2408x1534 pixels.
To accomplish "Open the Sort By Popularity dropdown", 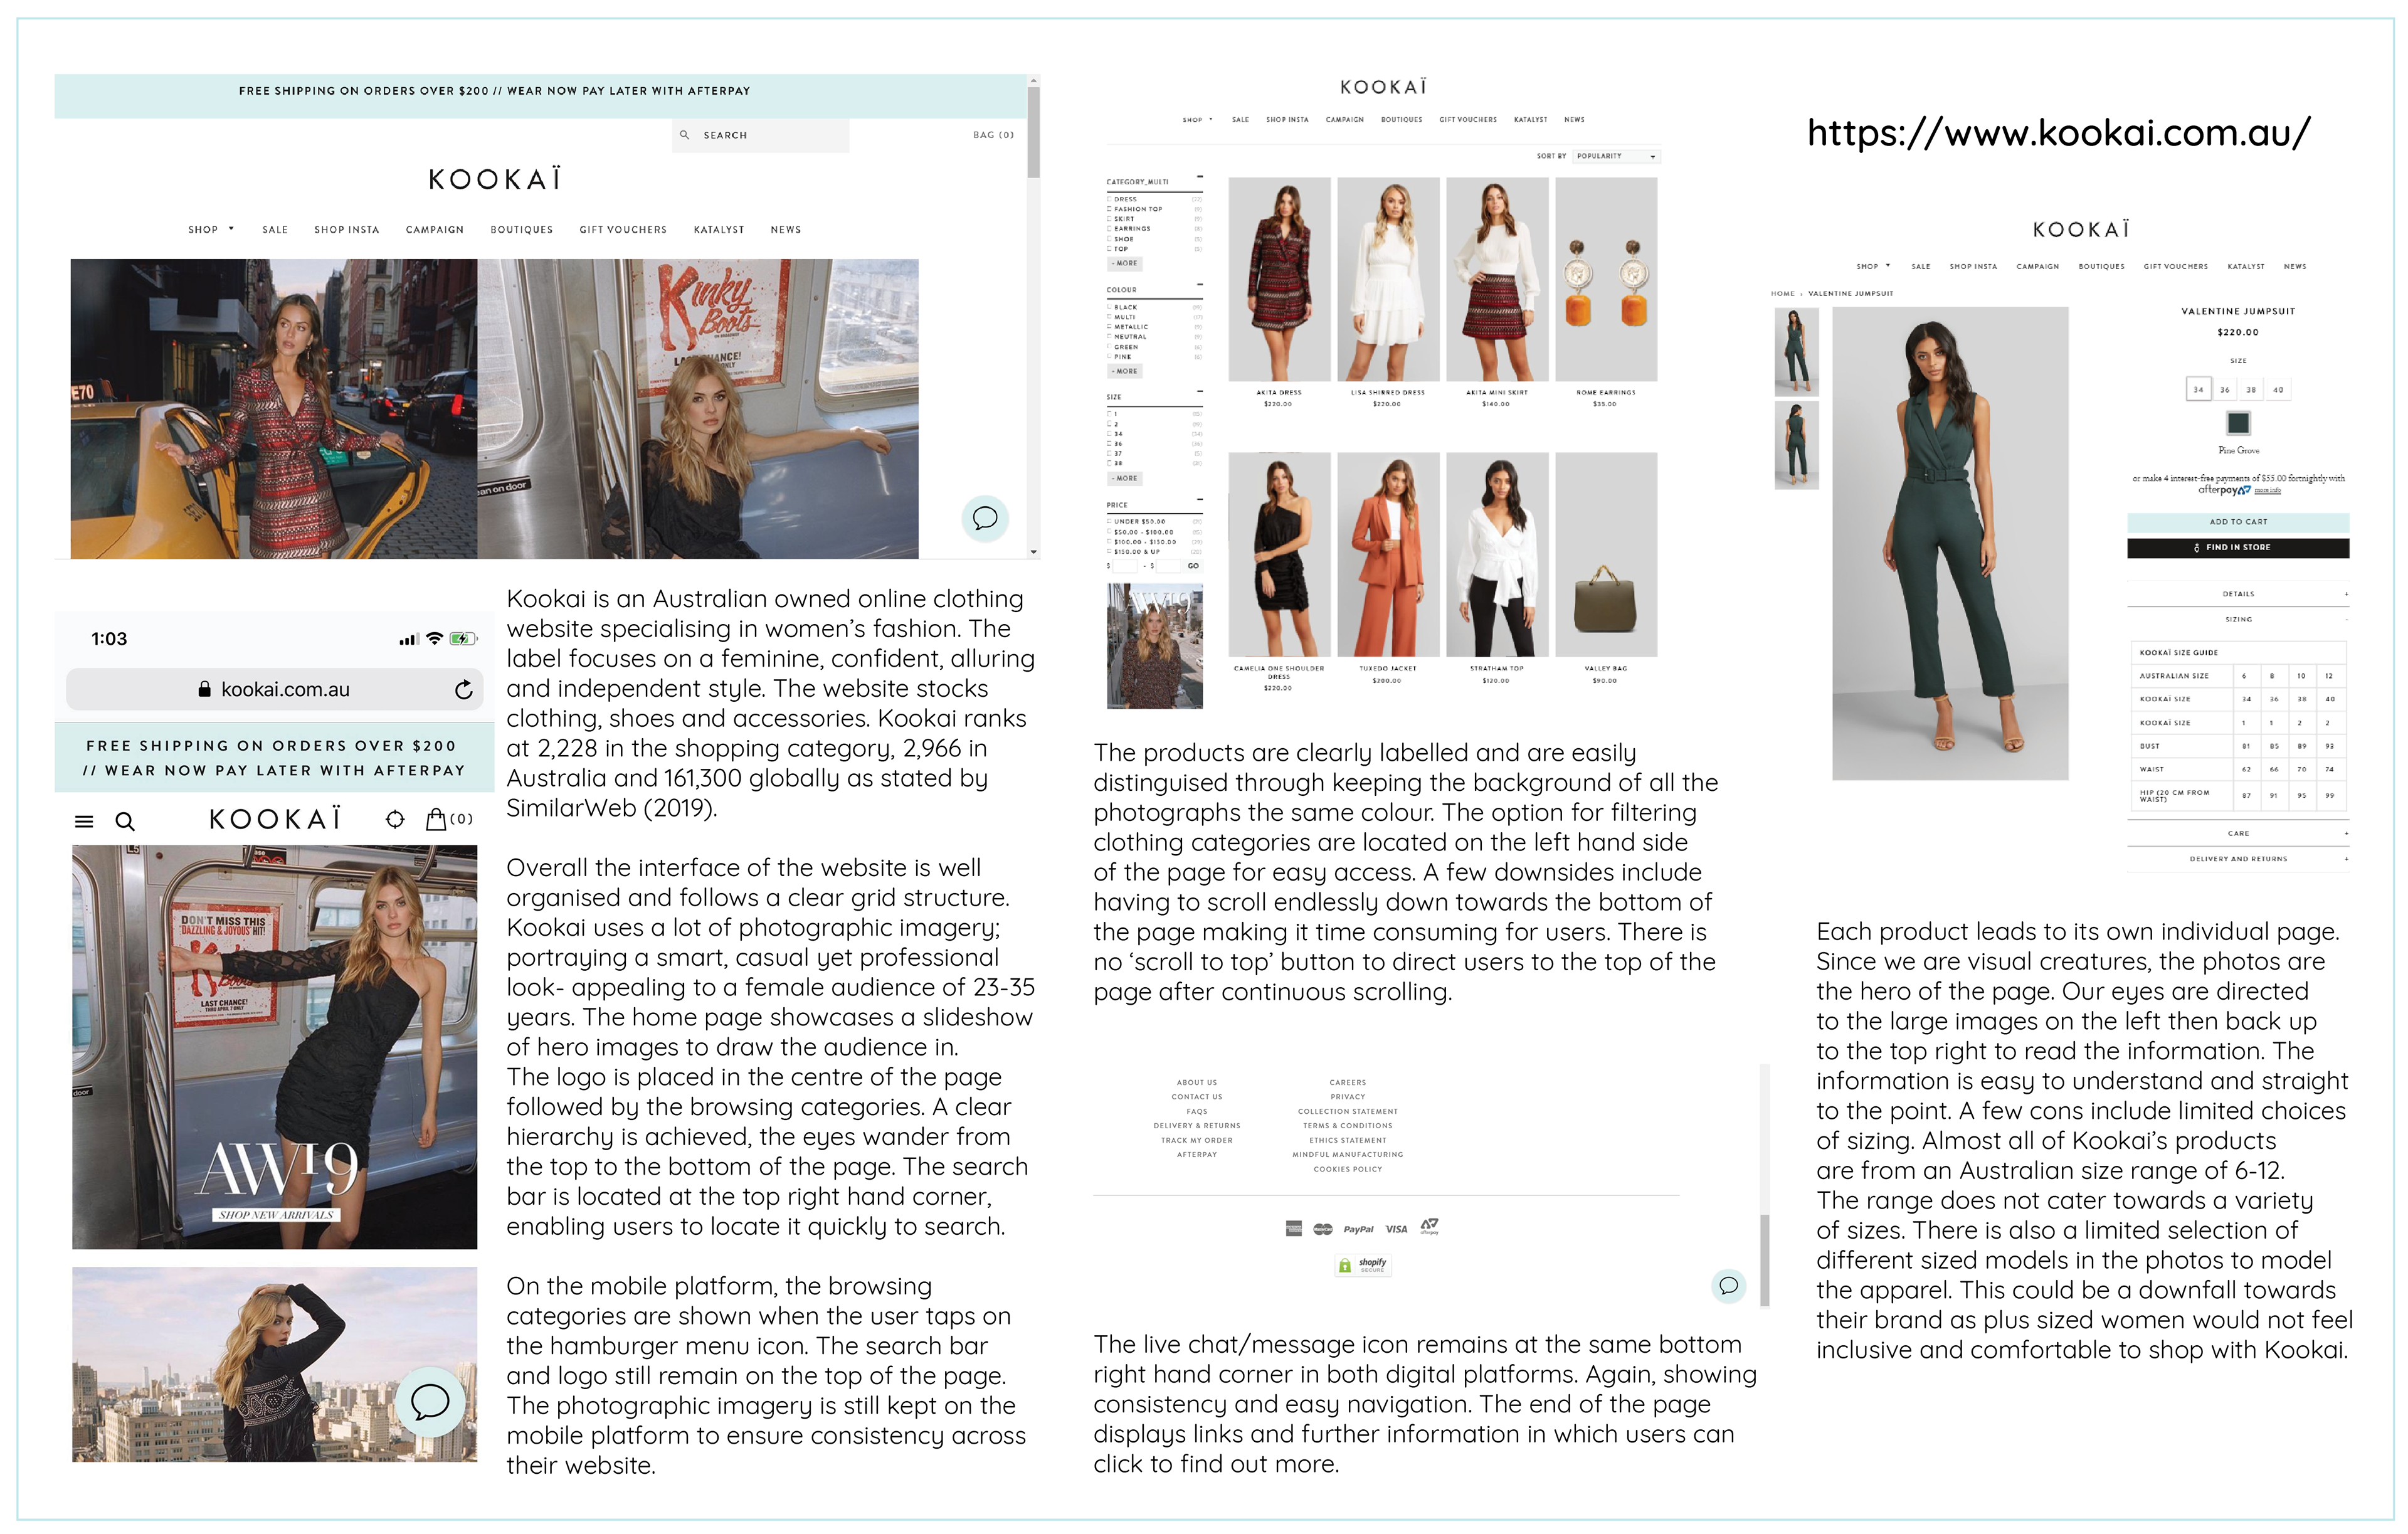I will point(1616,156).
